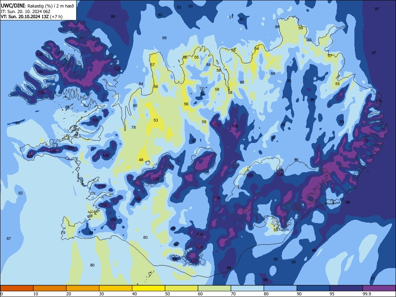Click the dark orange 0–10 legend swatch
Screen dimensions: 396x297
(17, 288)
